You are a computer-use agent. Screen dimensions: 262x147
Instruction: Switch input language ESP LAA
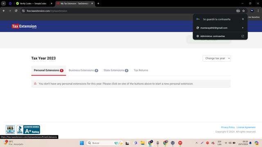219,143
